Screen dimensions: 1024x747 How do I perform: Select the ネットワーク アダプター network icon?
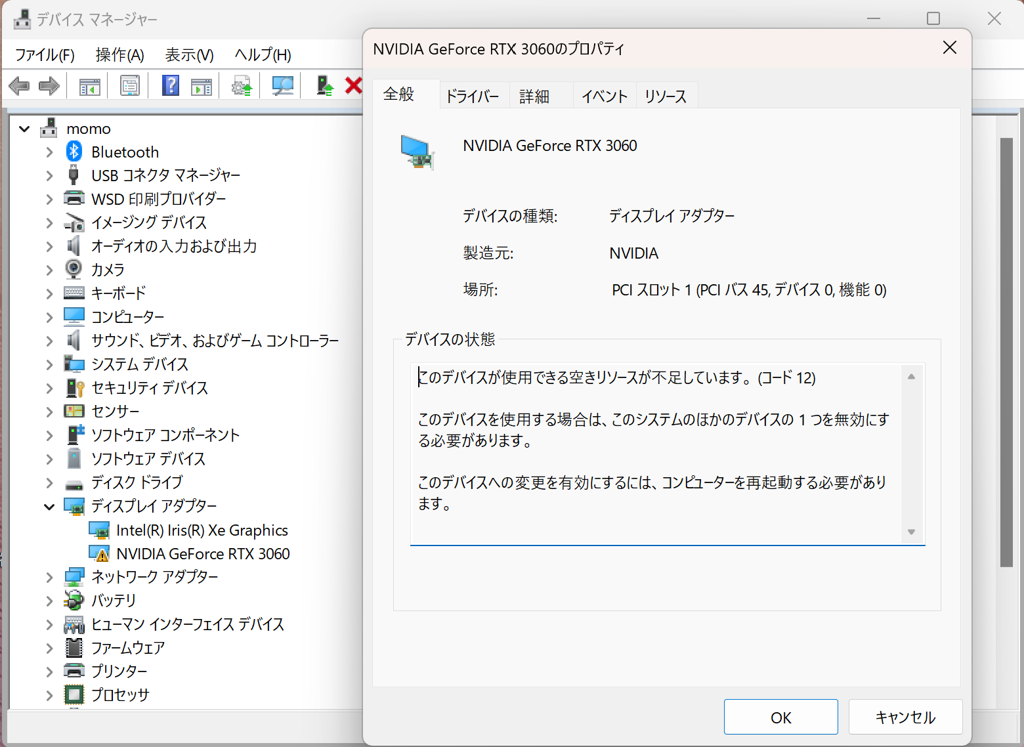coord(74,577)
